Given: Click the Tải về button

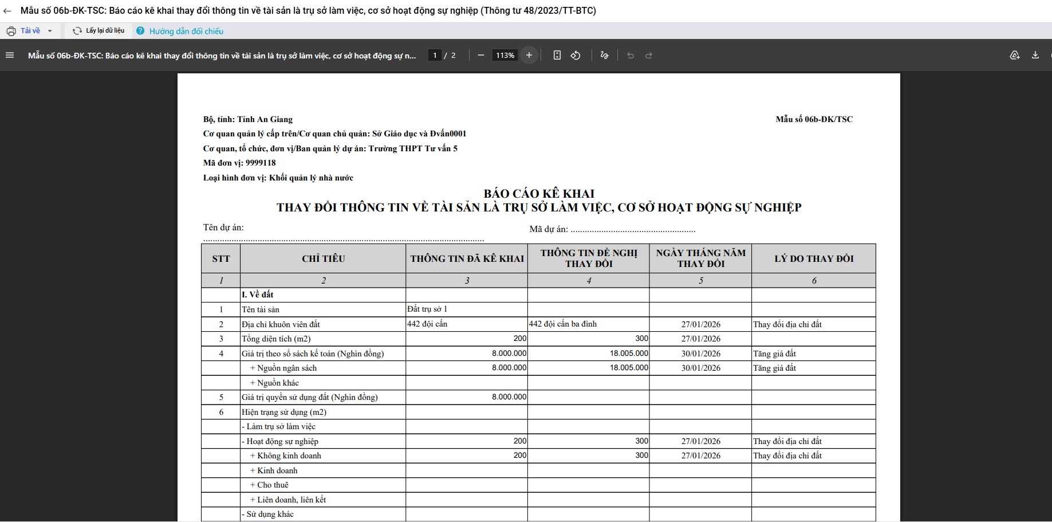Looking at the screenshot, I should 30,31.
